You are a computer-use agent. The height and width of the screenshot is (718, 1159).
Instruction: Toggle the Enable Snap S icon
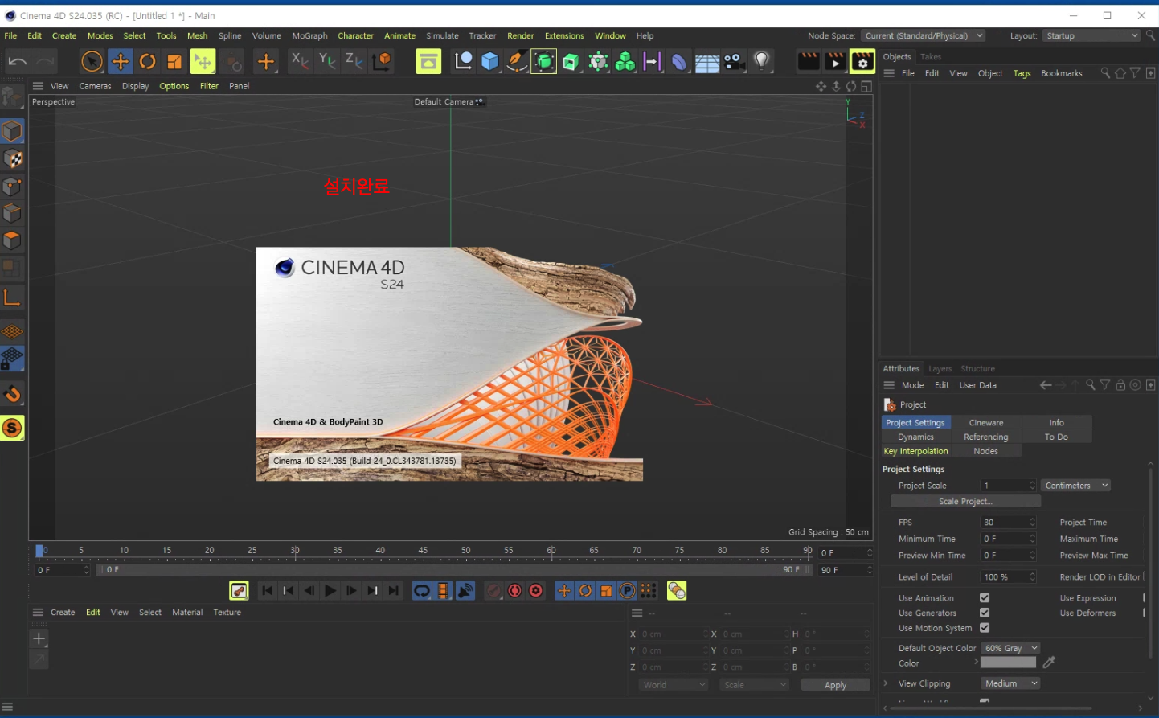click(x=12, y=428)
